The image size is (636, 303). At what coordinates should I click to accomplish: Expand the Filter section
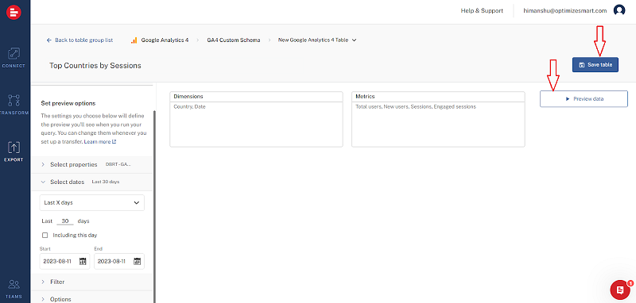click(x=91, y=282)
